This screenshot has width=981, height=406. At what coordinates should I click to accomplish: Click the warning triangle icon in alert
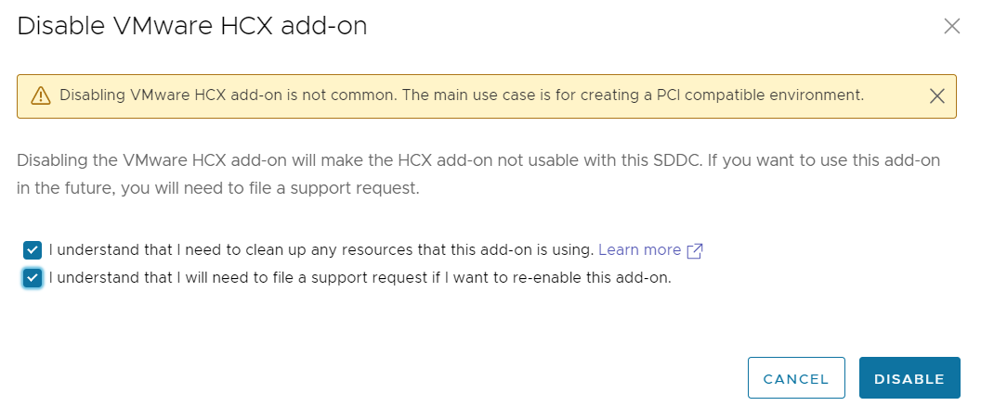coord(40,95)
